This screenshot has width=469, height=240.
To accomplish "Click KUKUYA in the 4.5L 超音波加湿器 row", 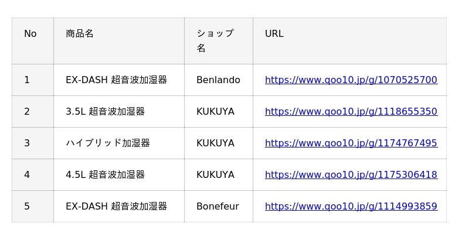I will [x=215, y=174].
